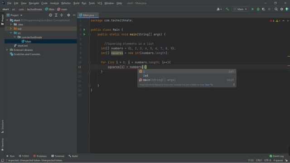Open the Event Log
290x163 pixels.
(x=276, y=156)
